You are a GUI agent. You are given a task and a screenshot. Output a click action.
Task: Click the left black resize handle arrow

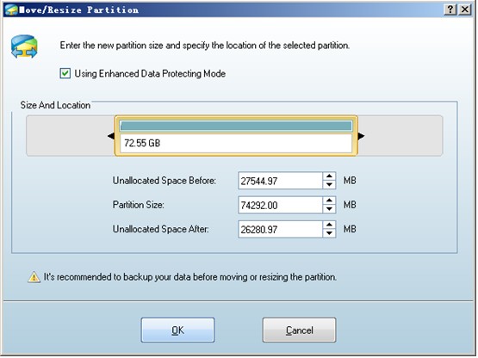click(111, 136)
